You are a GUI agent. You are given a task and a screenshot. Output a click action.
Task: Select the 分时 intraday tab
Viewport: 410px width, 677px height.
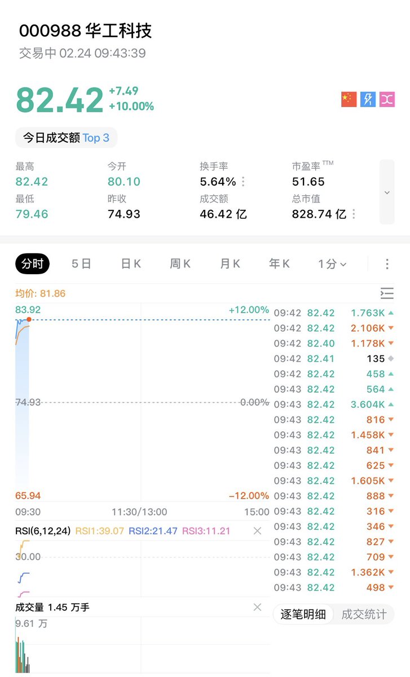pyautogui.click(x=33, y=264)
